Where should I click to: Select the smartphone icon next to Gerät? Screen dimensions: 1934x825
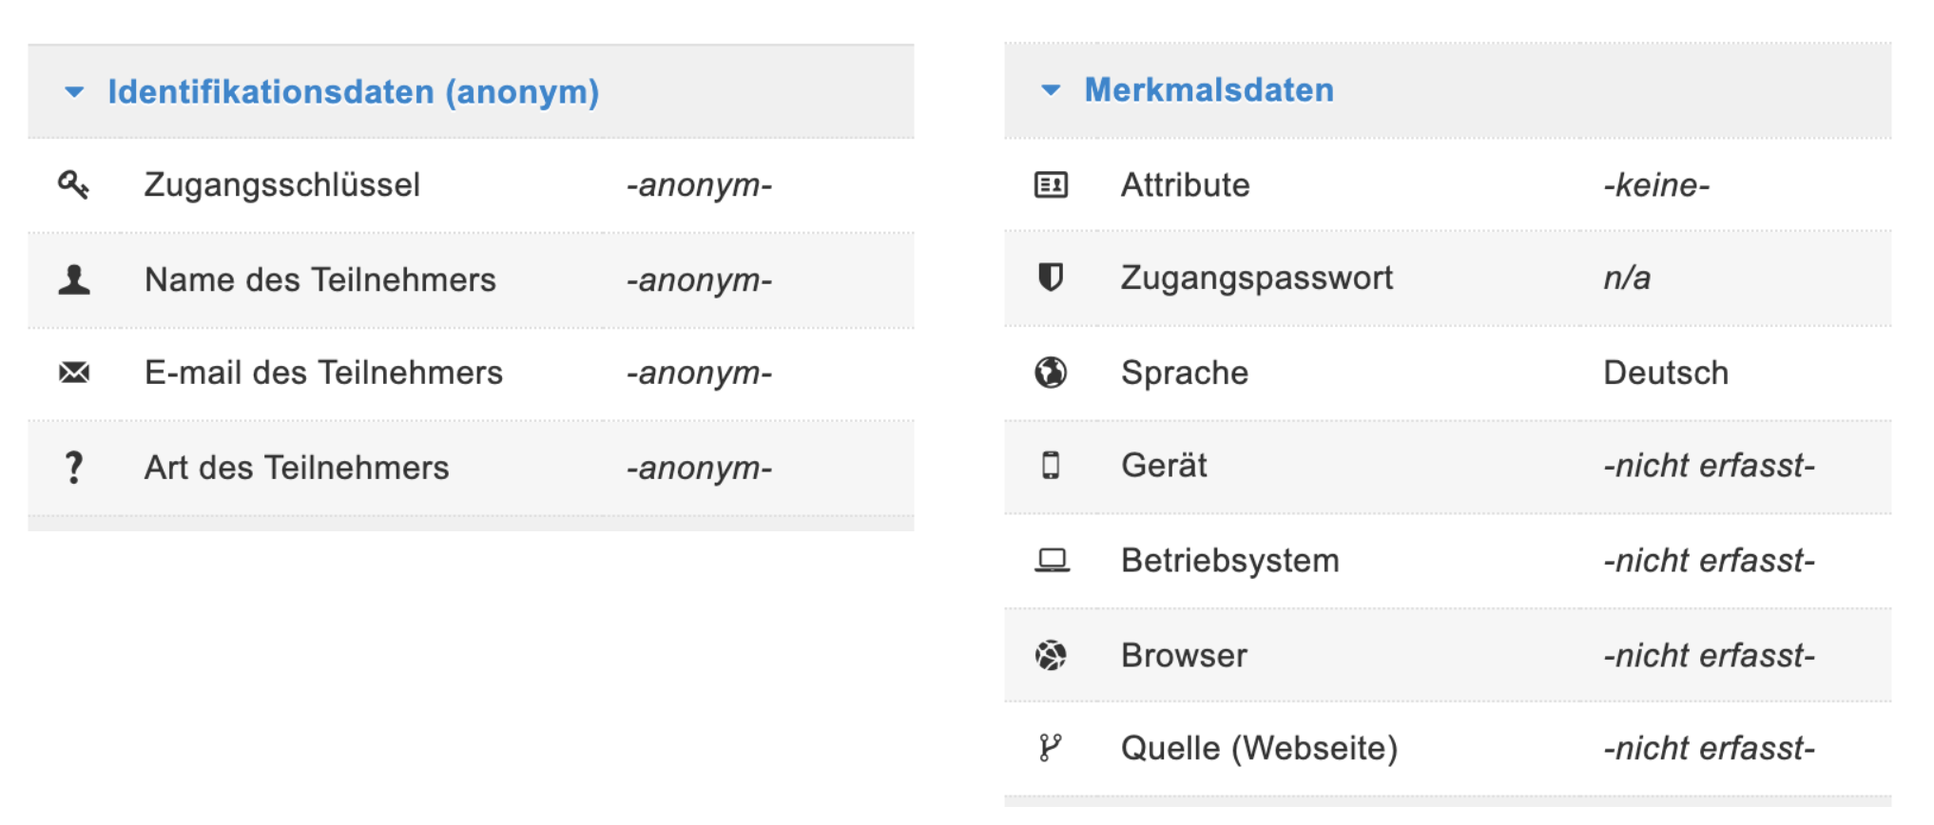[1052, 466]
